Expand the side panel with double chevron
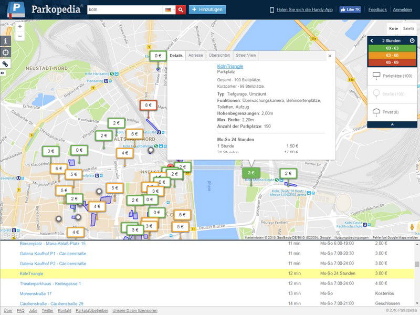 click(3, 73)
